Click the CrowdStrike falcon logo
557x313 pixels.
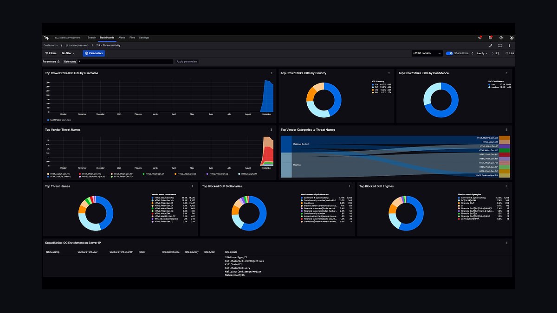(x=46, y=38)
